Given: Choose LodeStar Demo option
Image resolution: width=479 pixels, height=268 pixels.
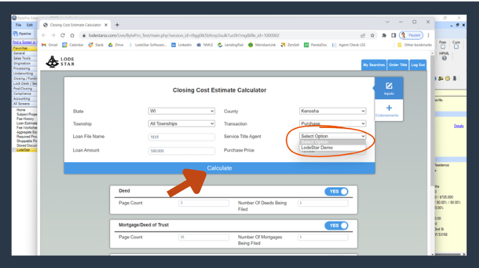Looking at the screenshot, I should (x=332, y=147).
